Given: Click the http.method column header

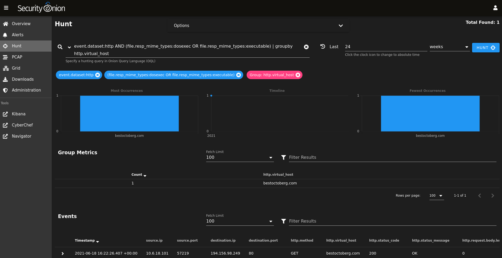Looking at the screenshot, I should coord(302,241).
